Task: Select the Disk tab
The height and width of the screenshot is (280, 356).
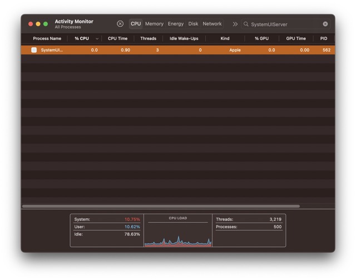Action: coord(193,24)
